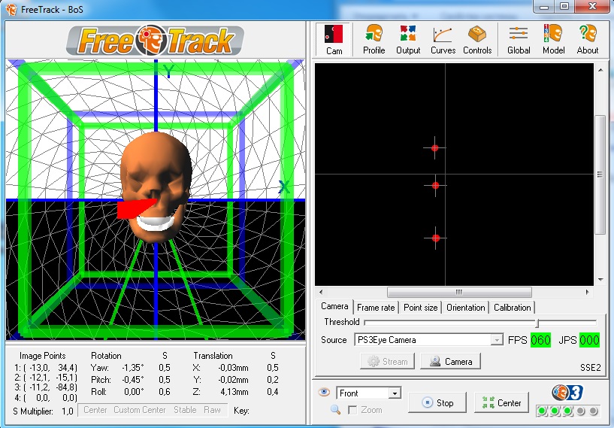Open the Model settings
The height and width of the screenshot is (428, 614).
[553, 40]
